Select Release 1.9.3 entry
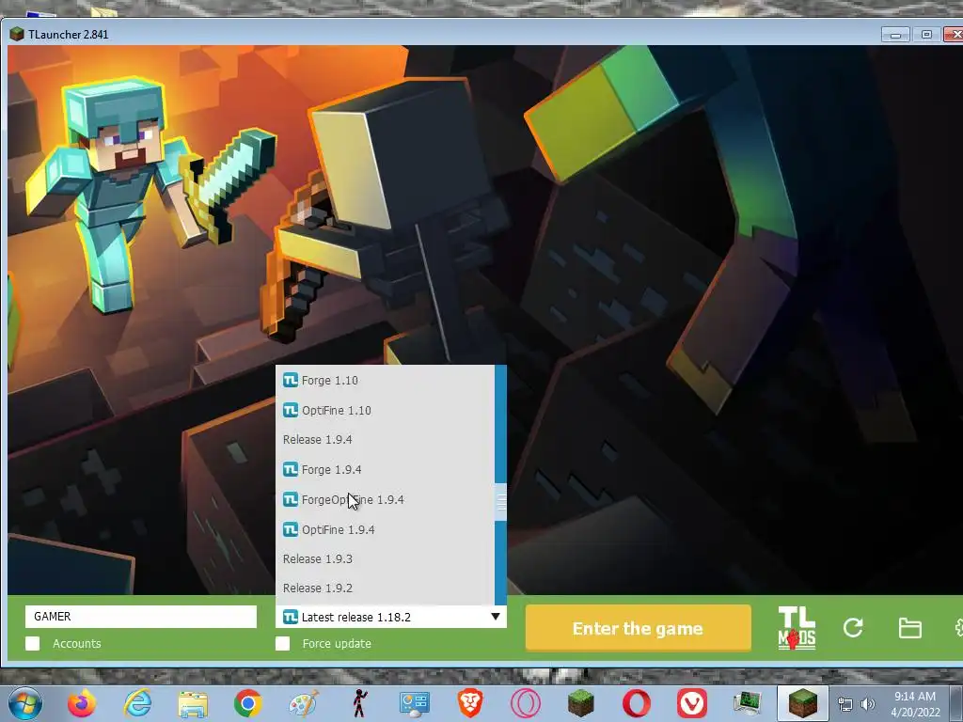 (x=385, y=558)
